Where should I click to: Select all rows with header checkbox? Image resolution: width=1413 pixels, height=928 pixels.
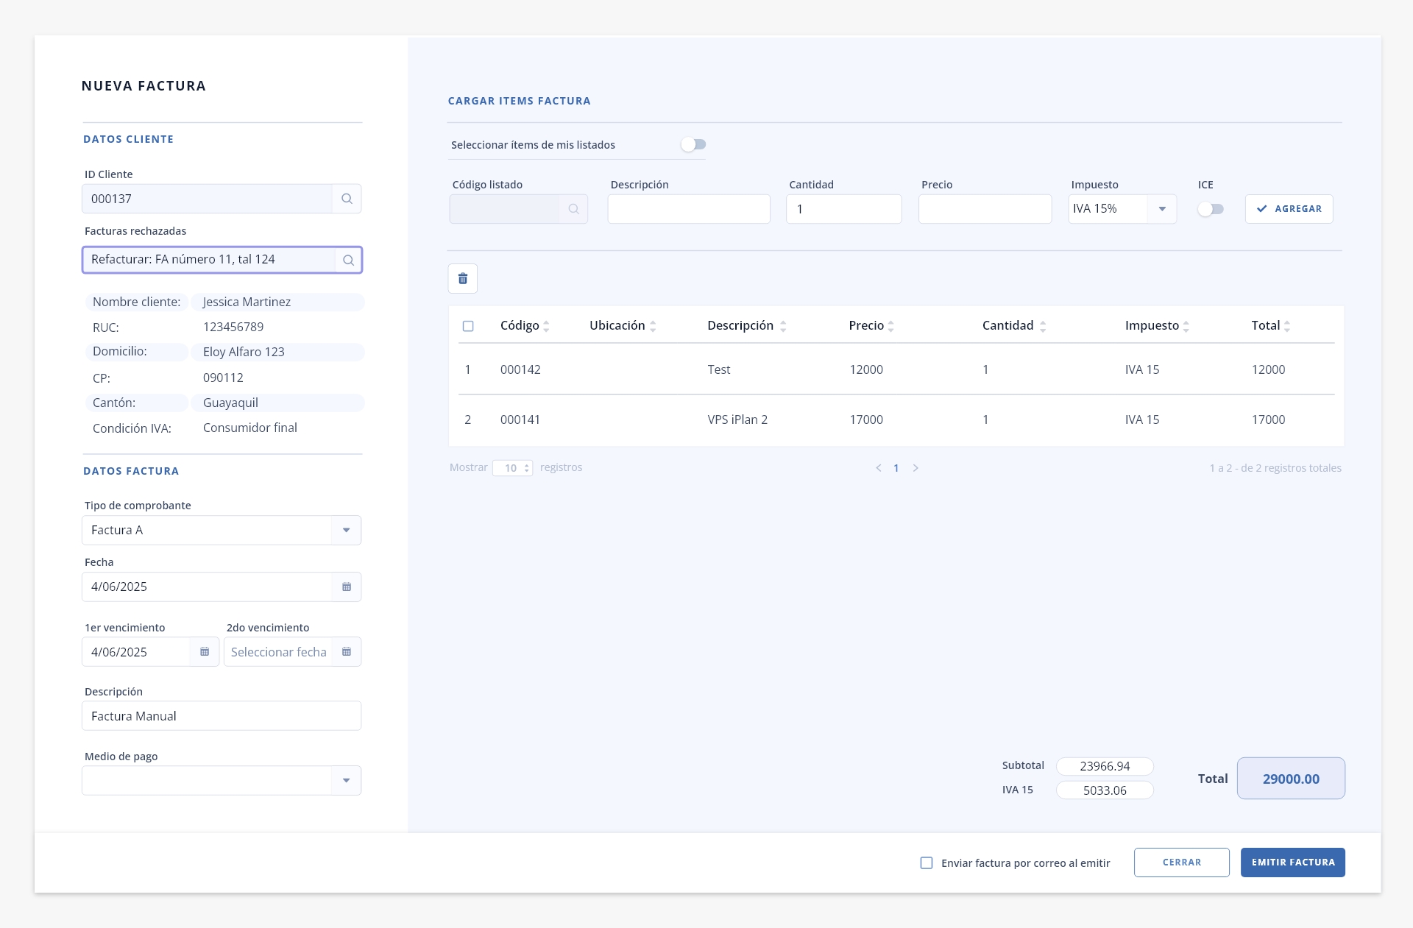(468, 326)
